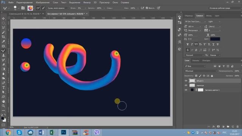Click the background color swatch in toolbox
Image resolution: width=242 pixels, height=136 pixels.
pyautogui.click(x=5, y=120)
